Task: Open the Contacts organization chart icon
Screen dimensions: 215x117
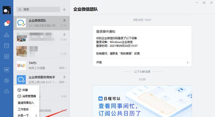Action: pyautogui.click(x=6, y=35)
